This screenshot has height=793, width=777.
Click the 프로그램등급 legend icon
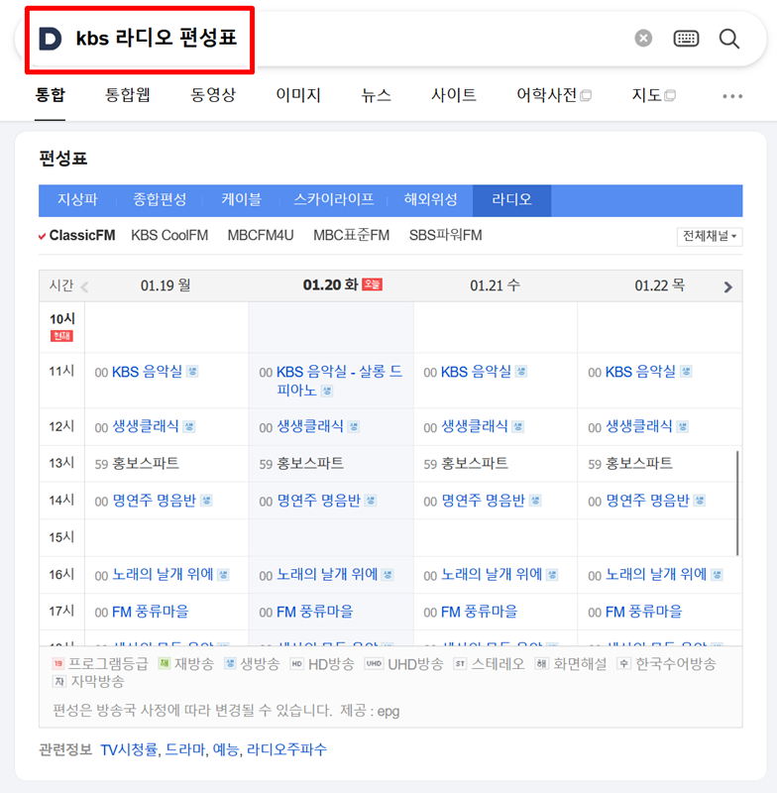click(58, 663)
